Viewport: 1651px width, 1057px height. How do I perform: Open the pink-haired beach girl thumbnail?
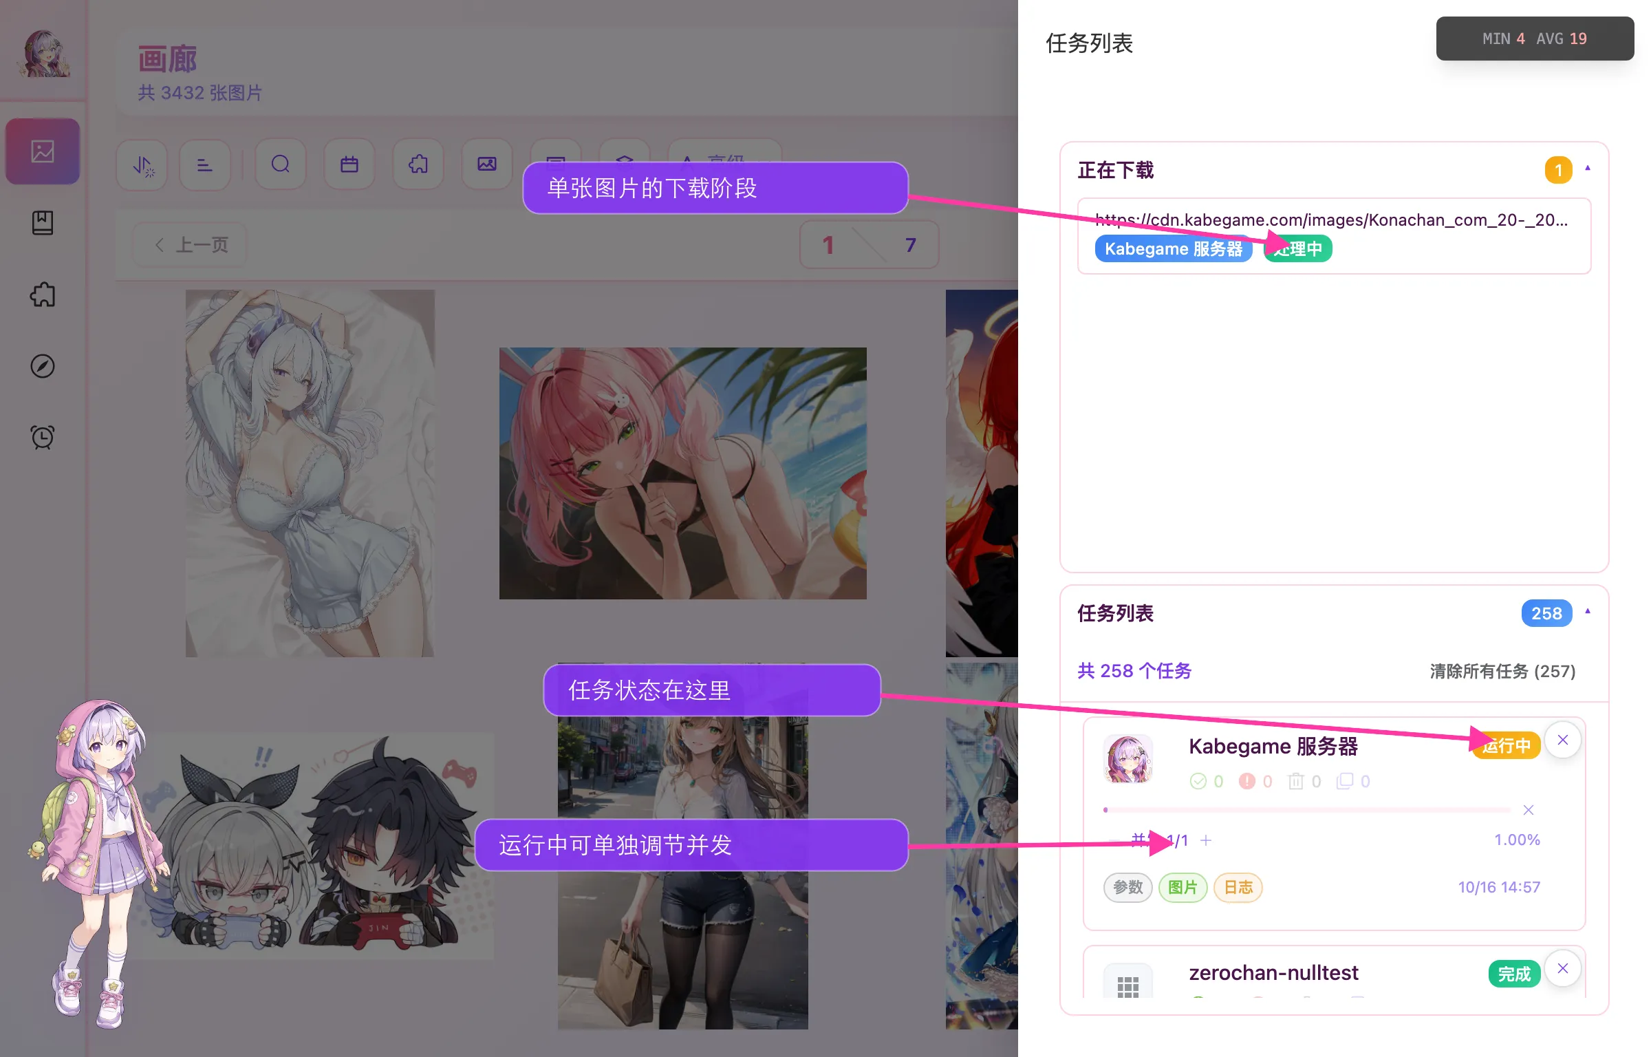click(683, 473)
